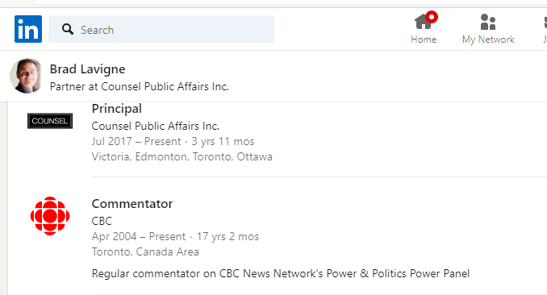Open the My Network people icon
547x295 pixels.
[x=488, y=22]
